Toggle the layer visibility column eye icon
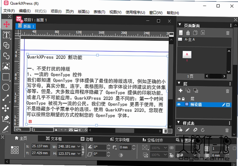The image size is (238, 166). click(x=179, y=99)
